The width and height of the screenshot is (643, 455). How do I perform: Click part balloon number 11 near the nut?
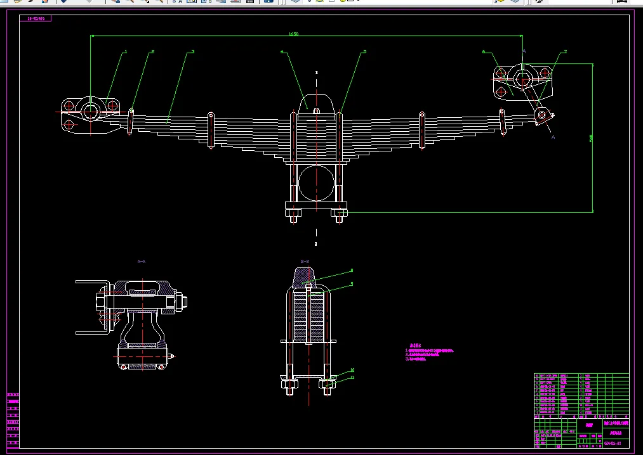(x=352, y=377)
